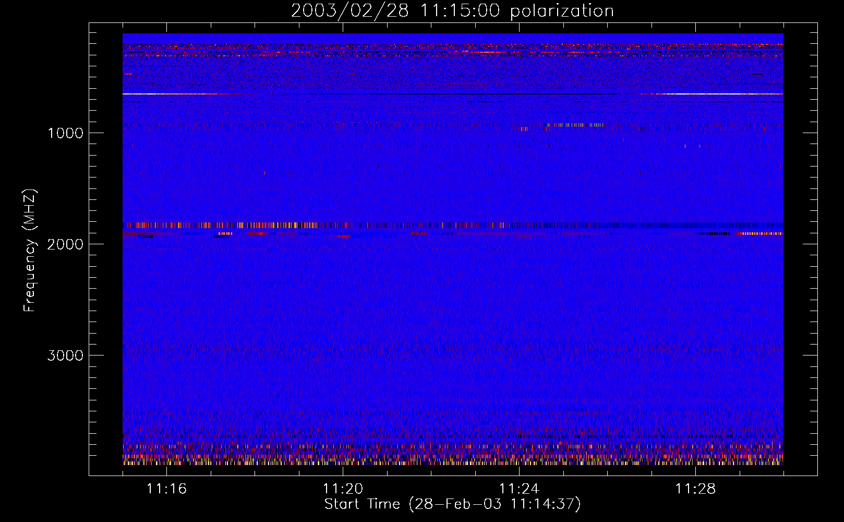The width and height of the screenshot is (844, 522).
Task: Click the 1000 frequency tick label
Action: 65,133
